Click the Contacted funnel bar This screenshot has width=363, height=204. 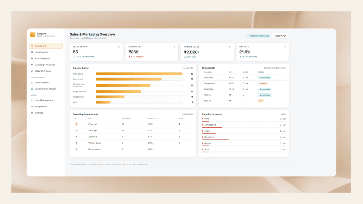click(129, 79)
